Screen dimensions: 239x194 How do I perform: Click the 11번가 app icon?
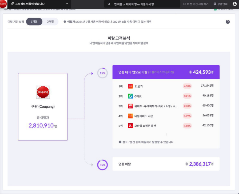[x=130, y=86]
